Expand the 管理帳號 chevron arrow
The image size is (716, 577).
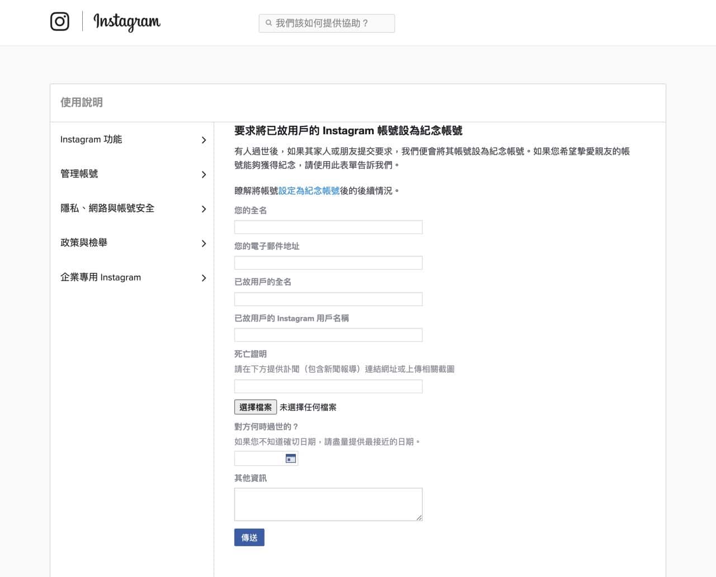(204, 174)
